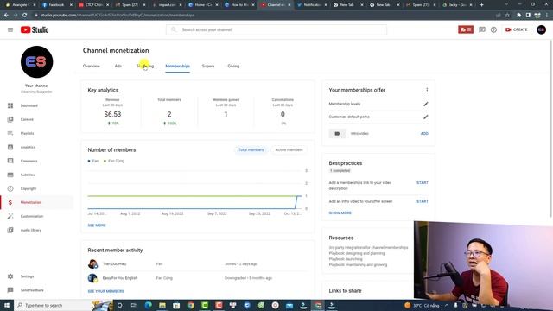The width and height of the screenshot is (553, 311).
Task: Click the YouTube Studio logo
Action: [35, 29]
